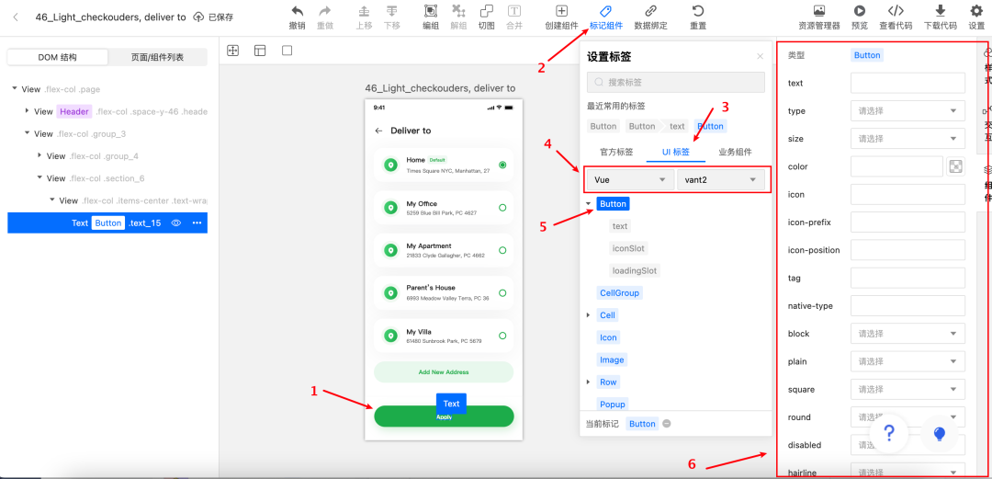The image size is (992, 479).
Task: Click the 下载代码 download code icon
Action: (x=941, y=11)
